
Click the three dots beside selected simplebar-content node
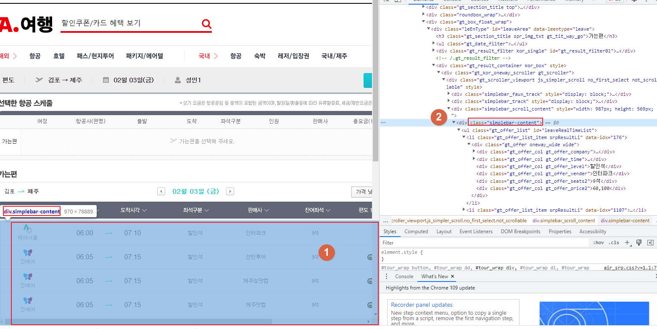point(383,123)
